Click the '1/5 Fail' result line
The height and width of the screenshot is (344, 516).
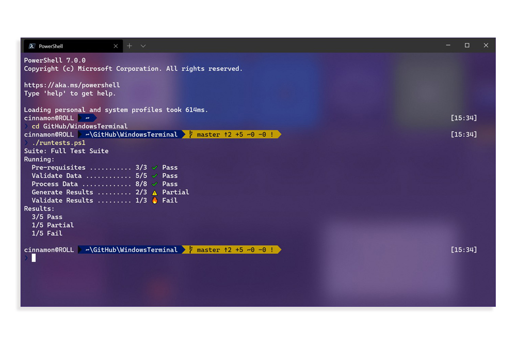click(47, 233)
